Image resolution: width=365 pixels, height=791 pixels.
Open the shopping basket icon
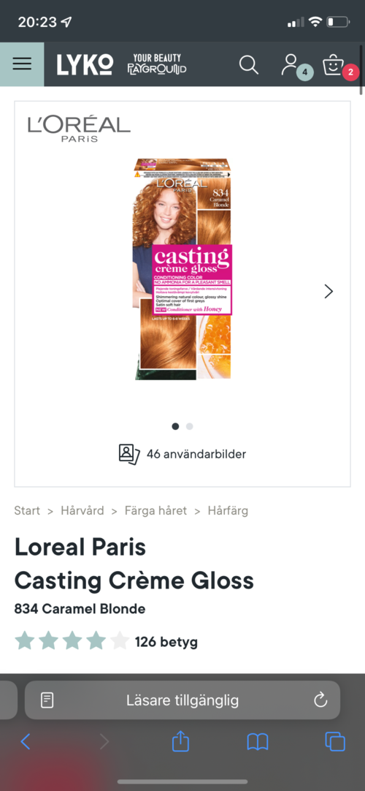pyautogui.click(x=333, y=64)
